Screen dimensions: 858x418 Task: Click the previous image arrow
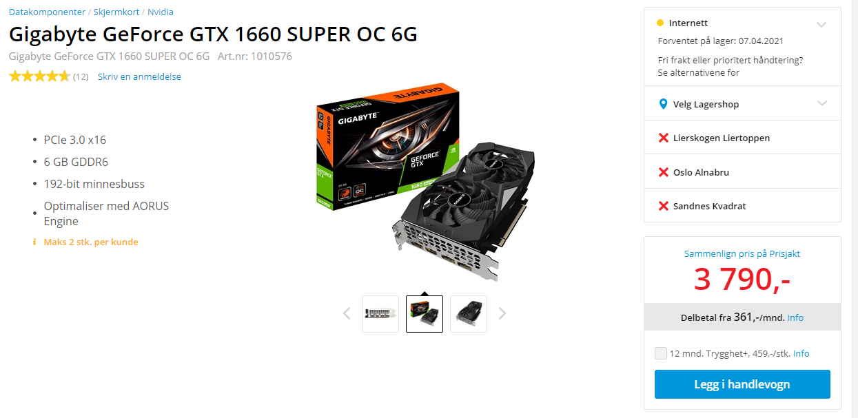(347, 314)
